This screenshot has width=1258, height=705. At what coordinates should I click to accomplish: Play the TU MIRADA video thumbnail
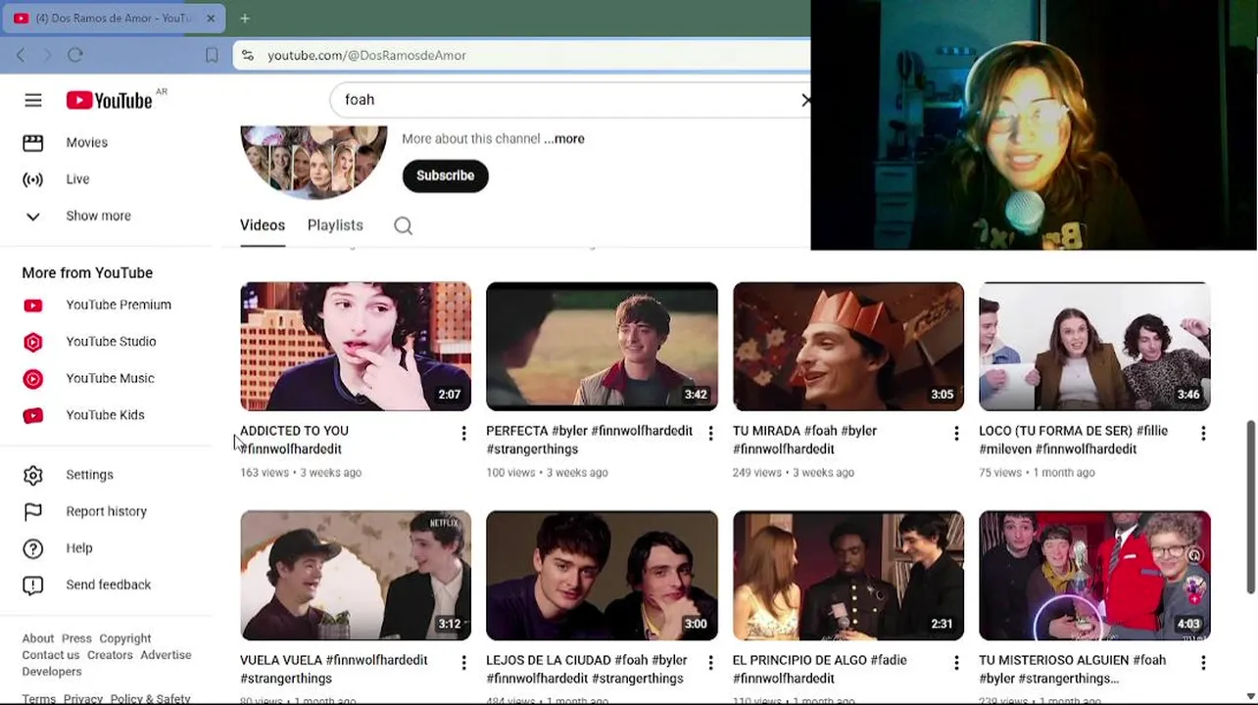coord(848,347)
